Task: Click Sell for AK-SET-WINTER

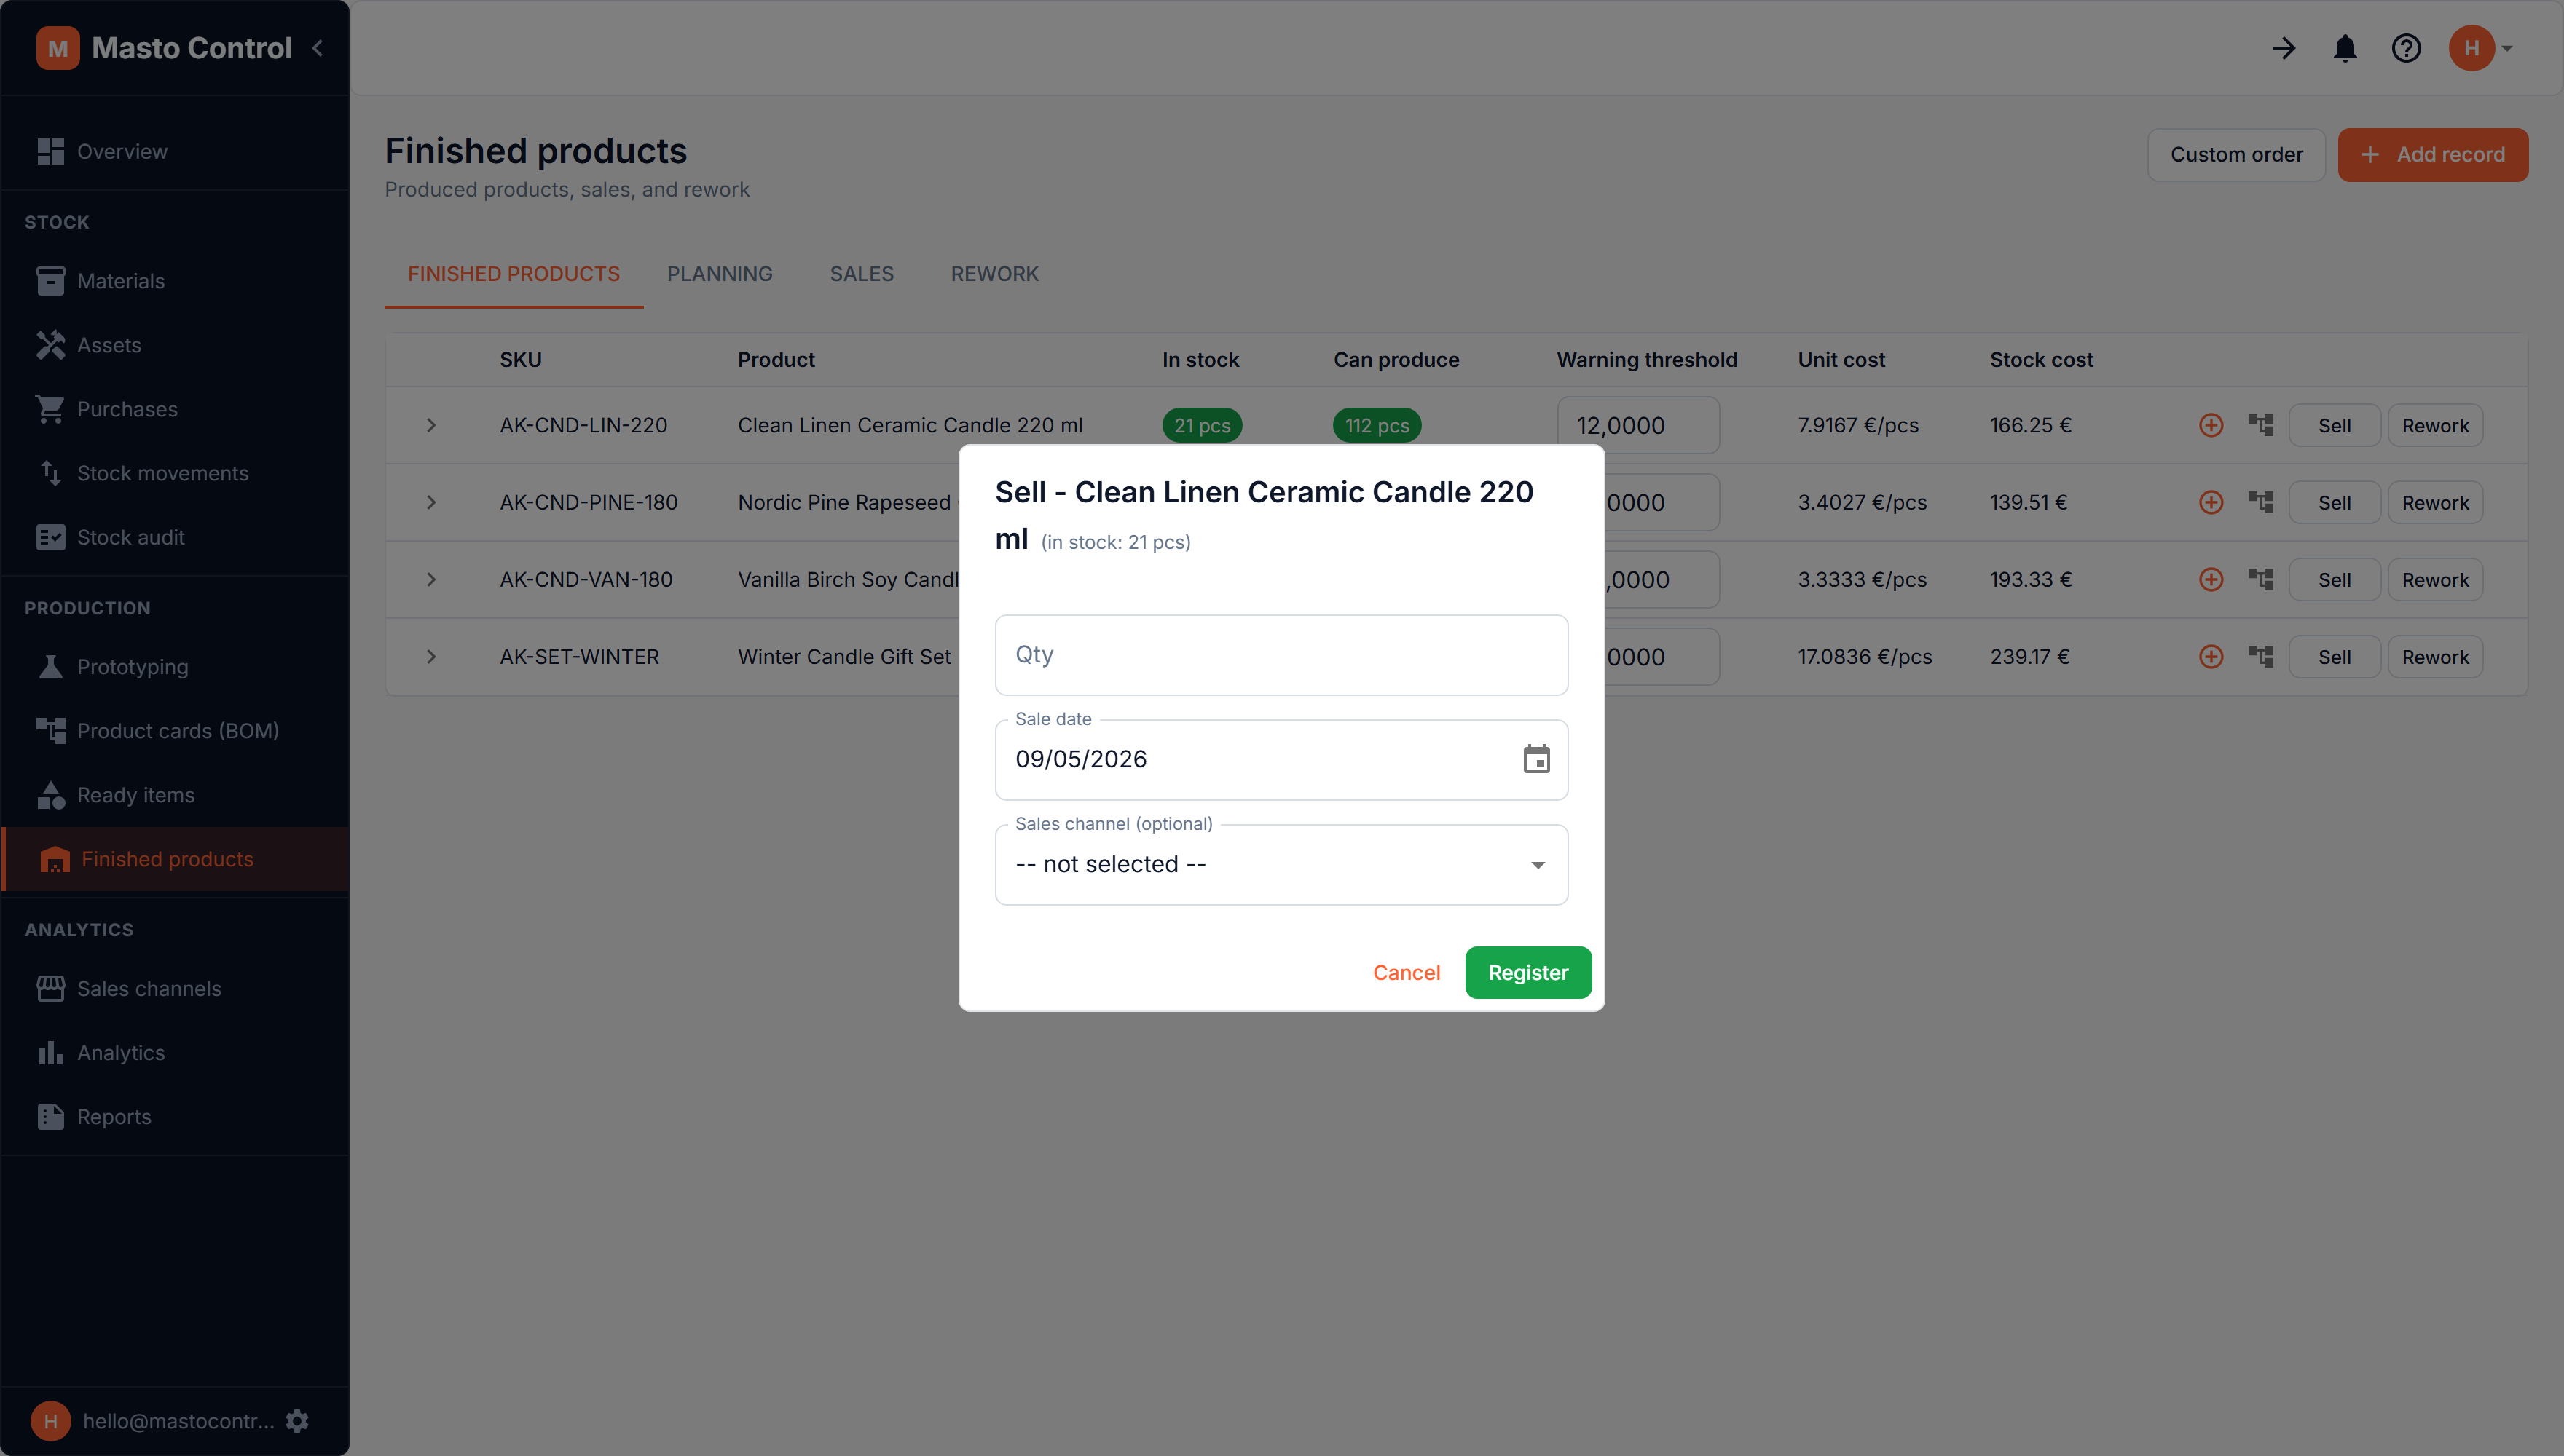Action: (x=2334, y=657)
